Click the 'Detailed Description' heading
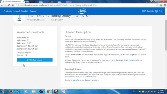167x94 pixels. coord(78,32)
